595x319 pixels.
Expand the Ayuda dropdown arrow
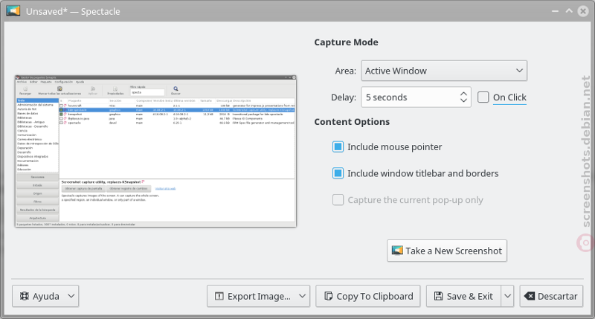point(71,296)
